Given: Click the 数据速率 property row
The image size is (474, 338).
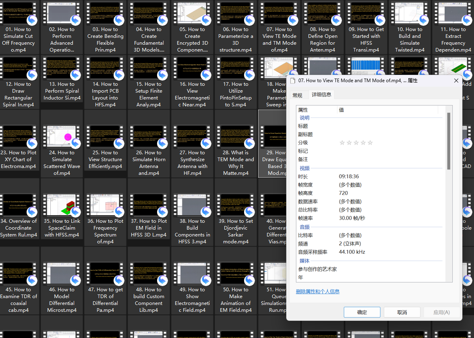Looking at the screenshot, I should pos(370,201).
